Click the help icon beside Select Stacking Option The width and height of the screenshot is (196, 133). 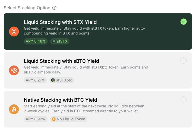pyautogui.click(x=54, y=8)
